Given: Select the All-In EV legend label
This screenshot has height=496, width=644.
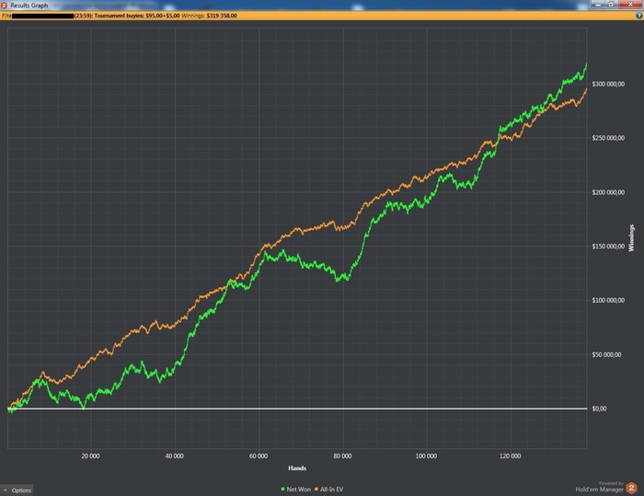Looking at the screenshot, I should click(x=331, y=489).
